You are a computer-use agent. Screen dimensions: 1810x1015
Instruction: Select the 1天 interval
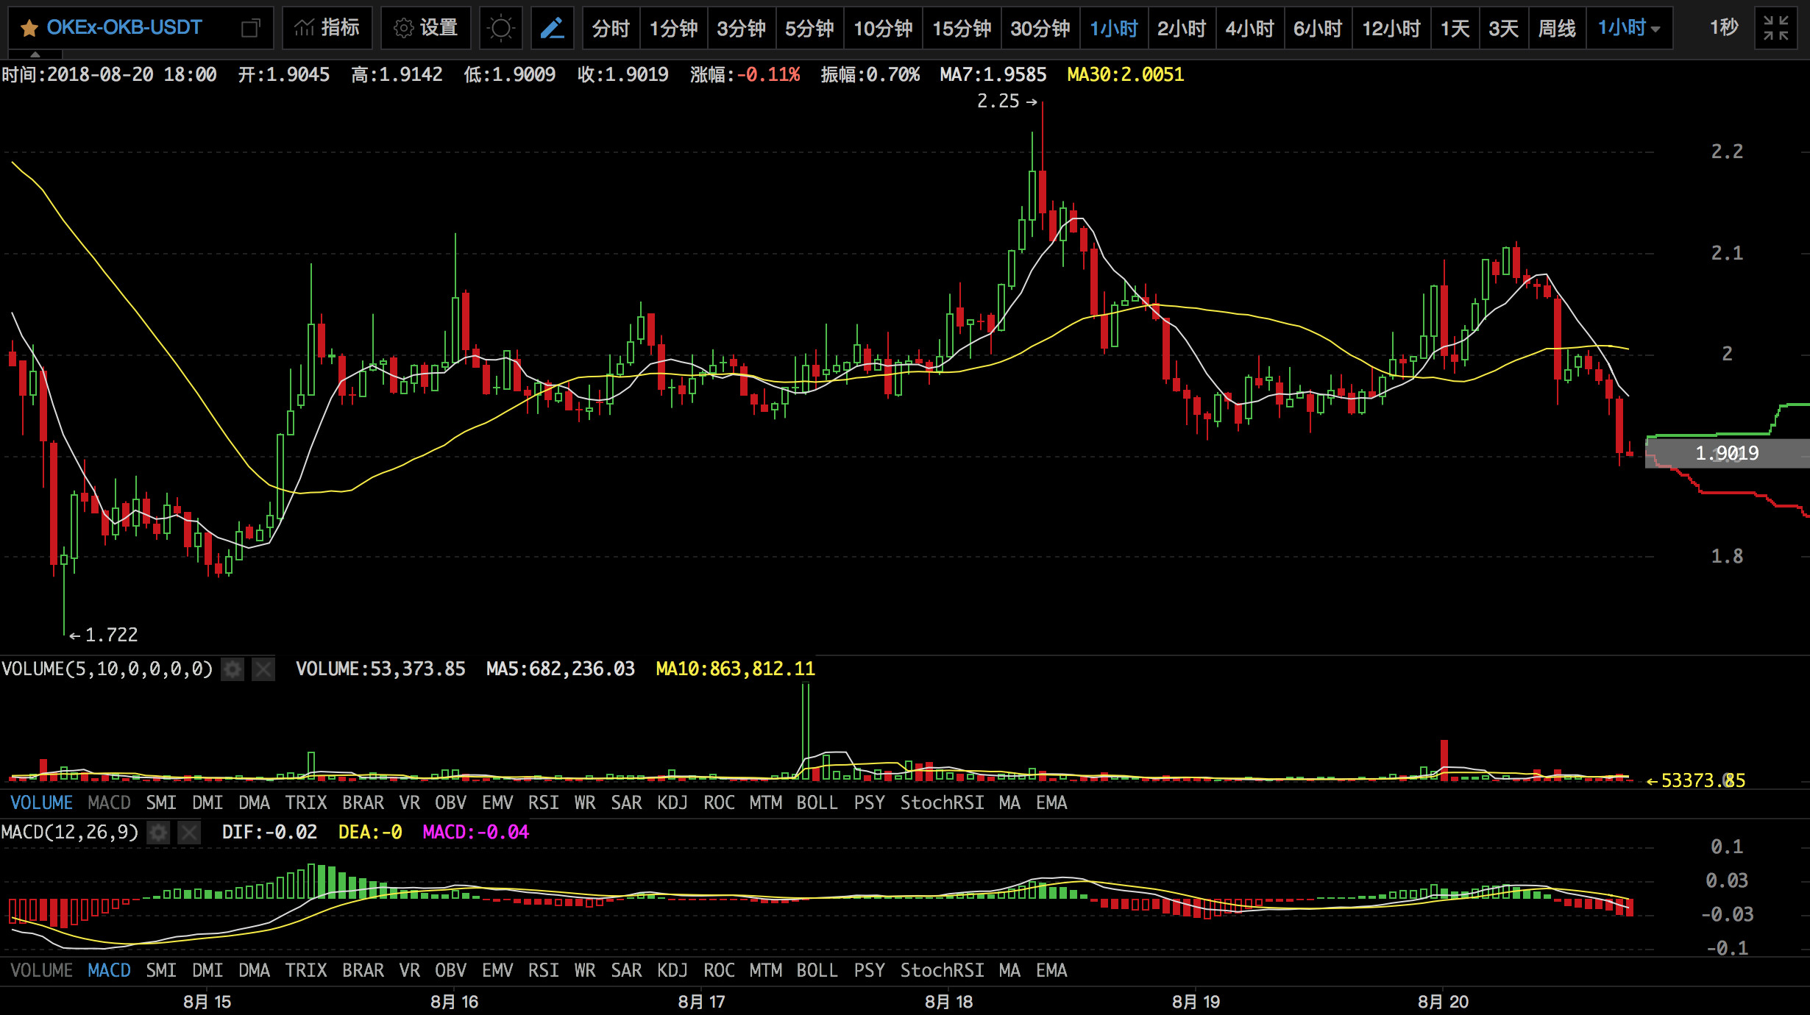pyautogui.click(x=1455, y=28)
